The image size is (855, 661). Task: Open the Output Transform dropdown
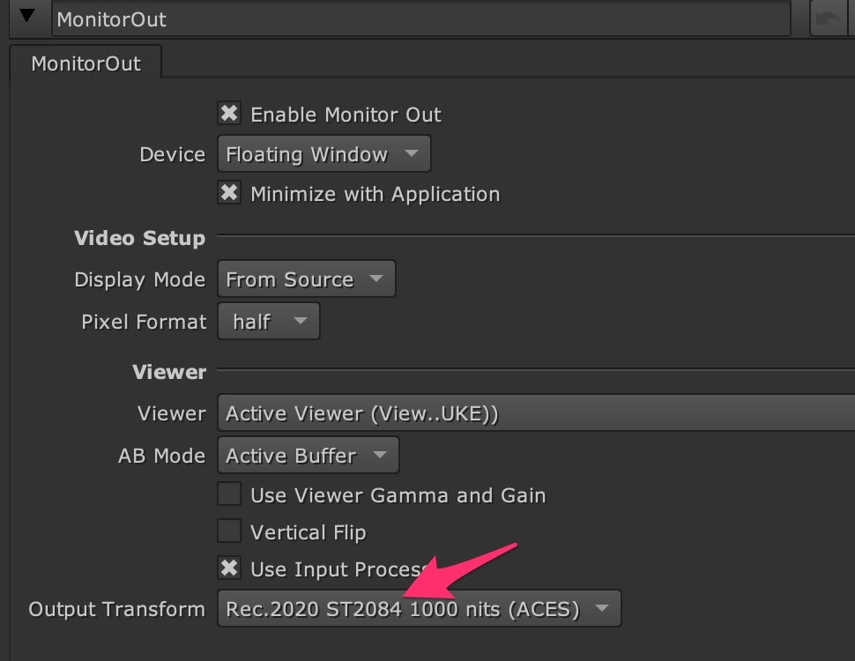[418, 609]
